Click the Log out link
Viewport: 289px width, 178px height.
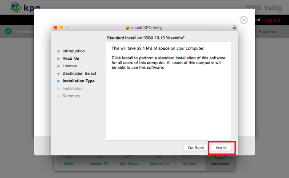point(272,20)
